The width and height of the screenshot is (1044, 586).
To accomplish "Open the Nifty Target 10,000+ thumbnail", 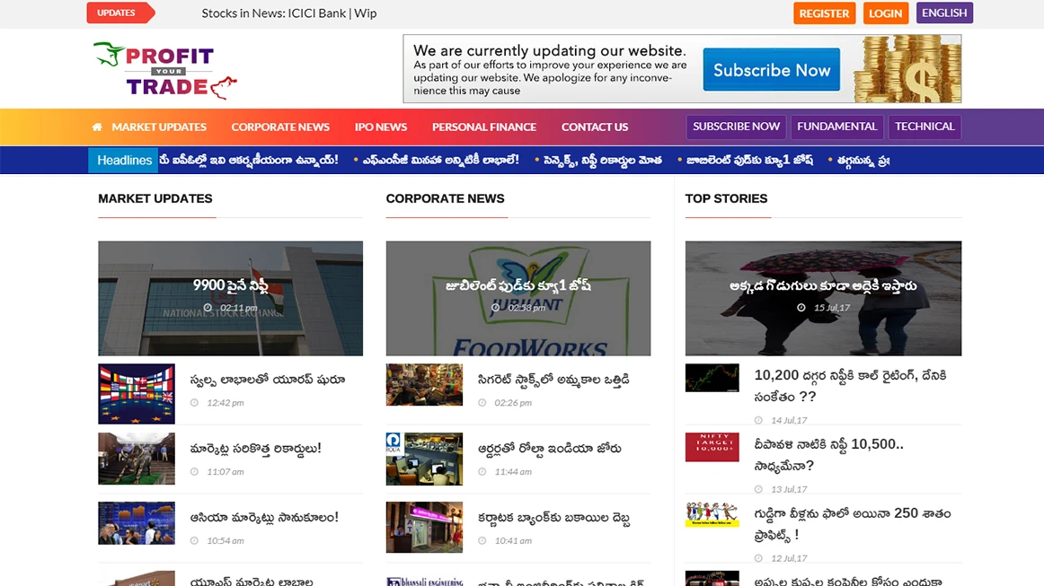I will point(712,447).
